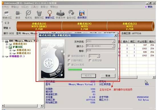This screenshot has height=110, width=158.
Task: Click the 赞助 sponsor link
Action: [150, 7]
